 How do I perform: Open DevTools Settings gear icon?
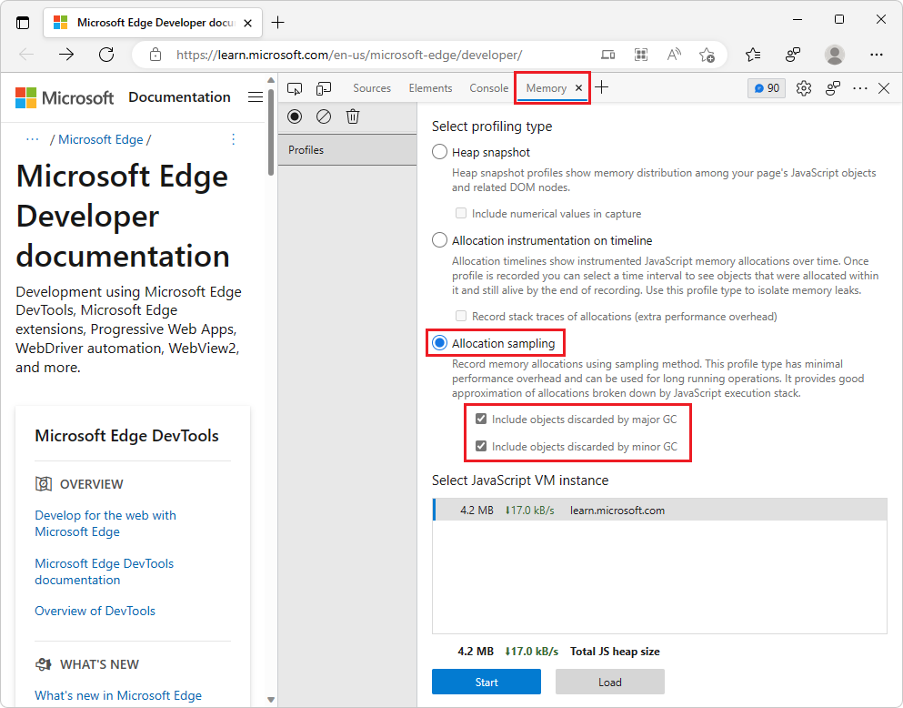(804, 88)
